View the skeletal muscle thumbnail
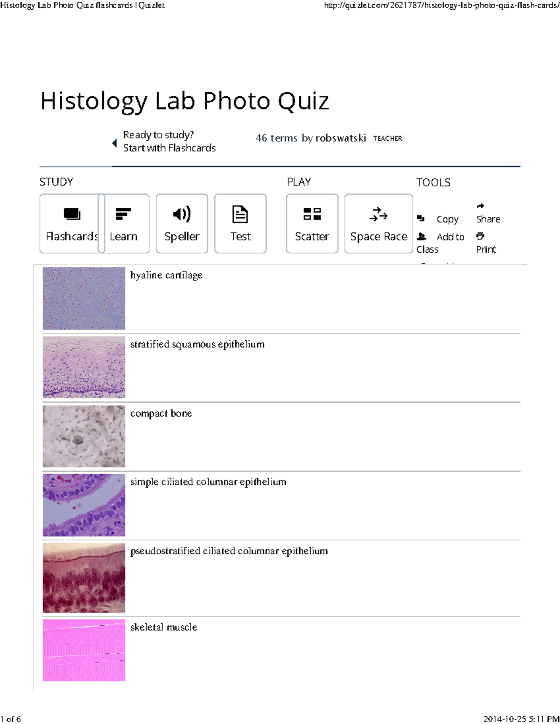Screen dimensions: 560x724 (84, 650)
